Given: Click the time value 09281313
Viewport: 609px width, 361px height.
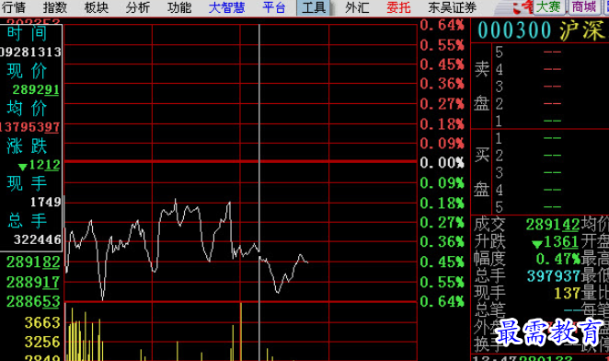Looking at the screenshot, I should [x=30, y=52].
